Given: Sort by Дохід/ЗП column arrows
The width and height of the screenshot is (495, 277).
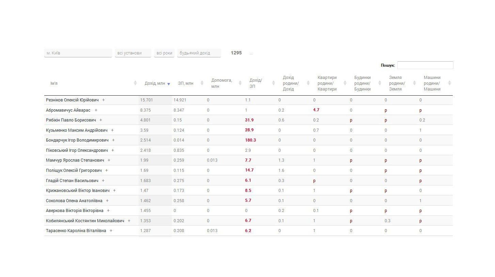Looking at the screenshot, I should (273, 83).
